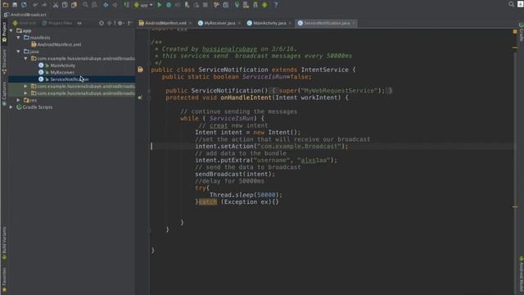Click the Replace icon next to Find
This screenshot has width=524, height=295.
pyautogui.click(x=95, y=5)
